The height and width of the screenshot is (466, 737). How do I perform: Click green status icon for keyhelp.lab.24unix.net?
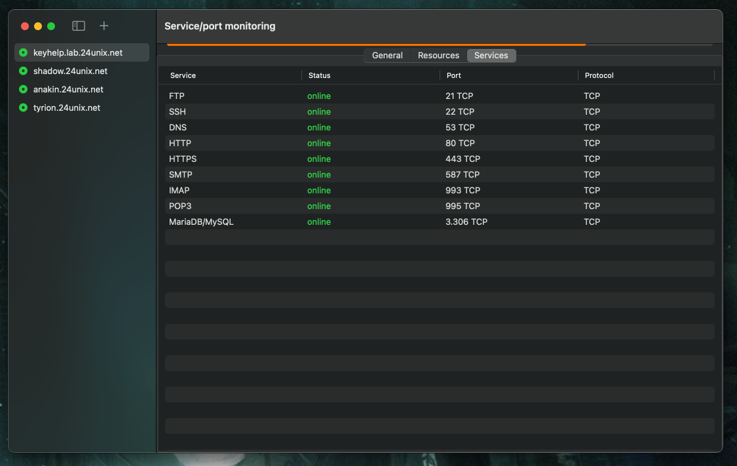tap(24, 52)
